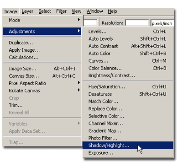Apply Auto Color adjustment
The height and width of the screenshot is (167, 178).
(x=128, y=54)
